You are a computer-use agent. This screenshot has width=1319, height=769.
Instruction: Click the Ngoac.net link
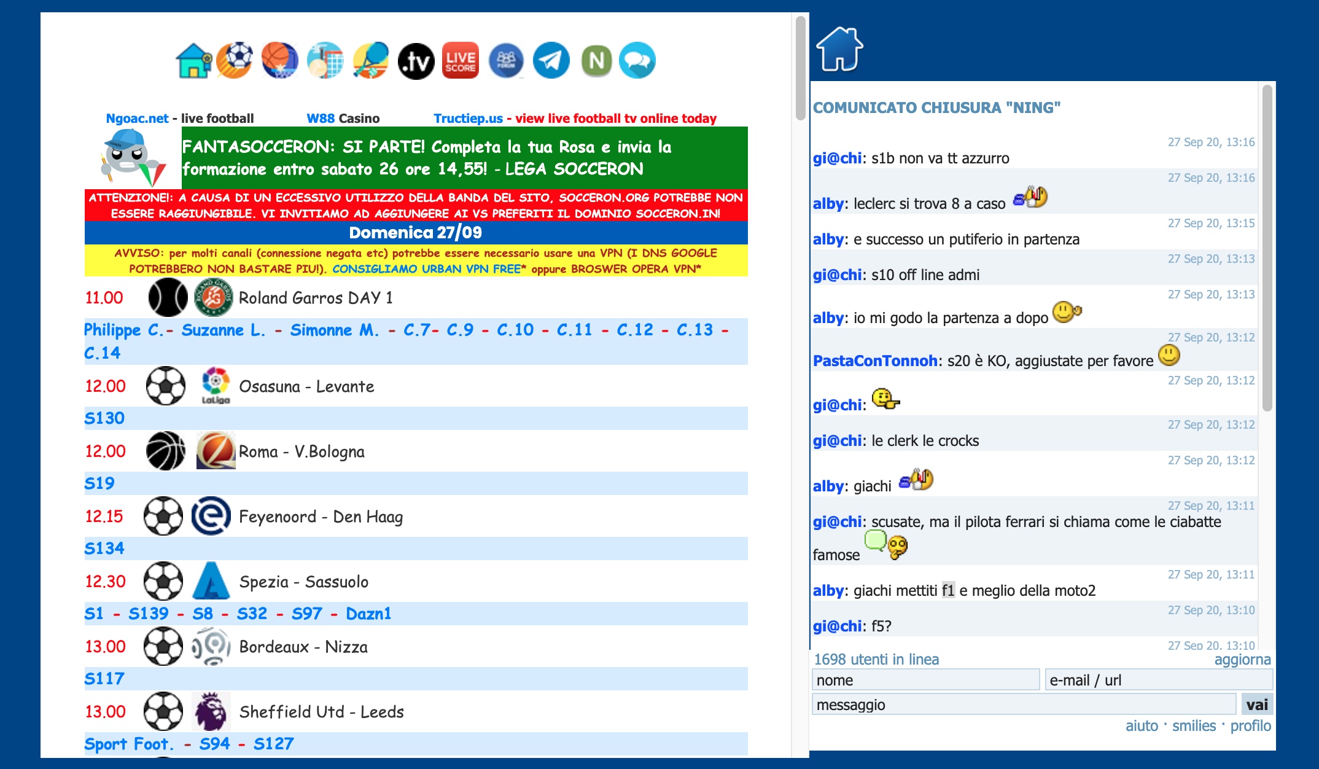(x=137, y=119)
